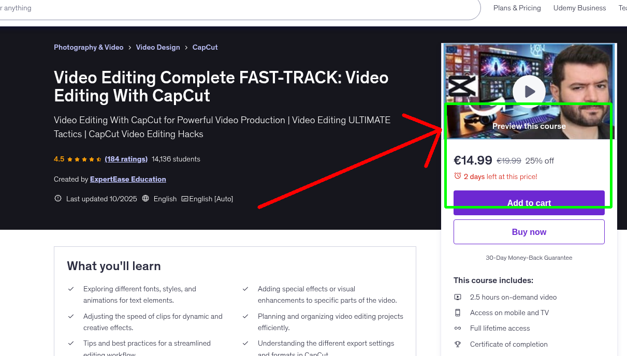This screenshot has width=627, height=356.
Task: Click the infinity icon next to 'Full lifetime access'
Action: pos(458,328)
